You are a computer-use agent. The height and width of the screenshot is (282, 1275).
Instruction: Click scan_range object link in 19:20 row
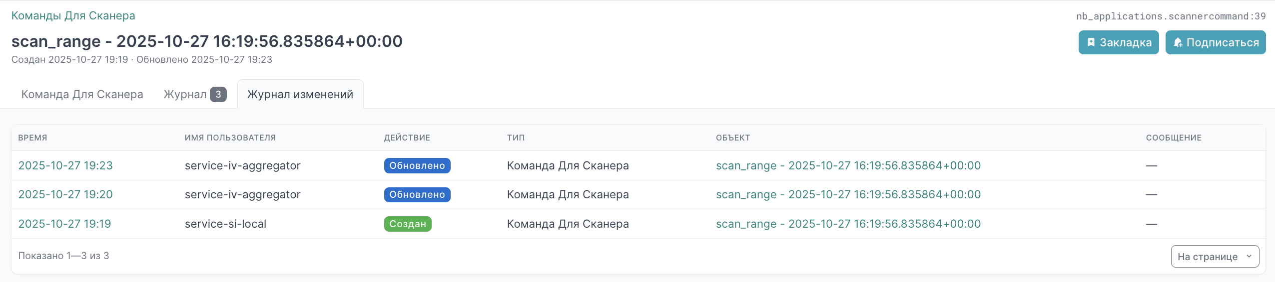848,194
